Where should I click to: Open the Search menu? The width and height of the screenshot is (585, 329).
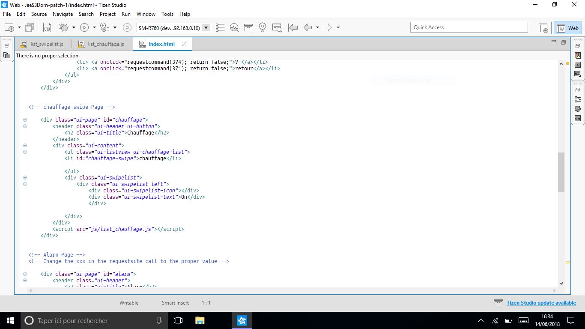coord(86,14)
